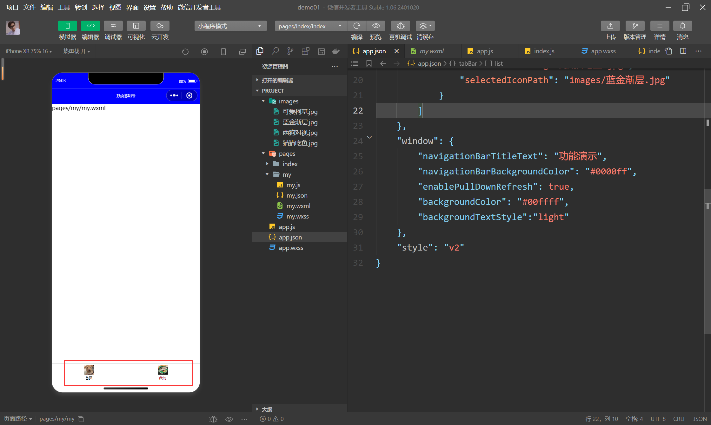Toggle the Simulator panel button

[x=67, y=26]
